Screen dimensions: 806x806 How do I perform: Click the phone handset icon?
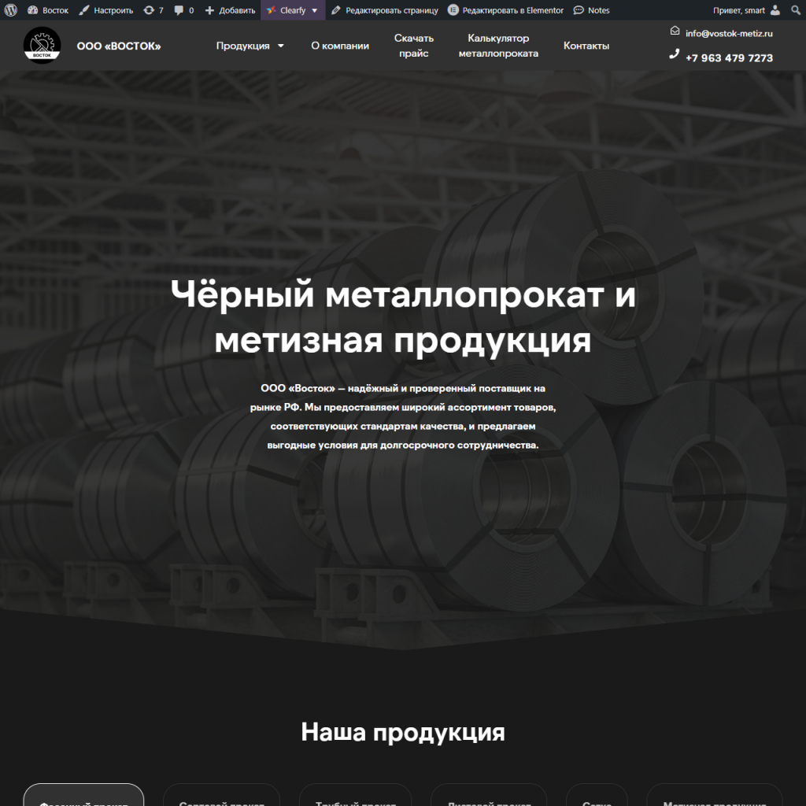tap(675, 54)
